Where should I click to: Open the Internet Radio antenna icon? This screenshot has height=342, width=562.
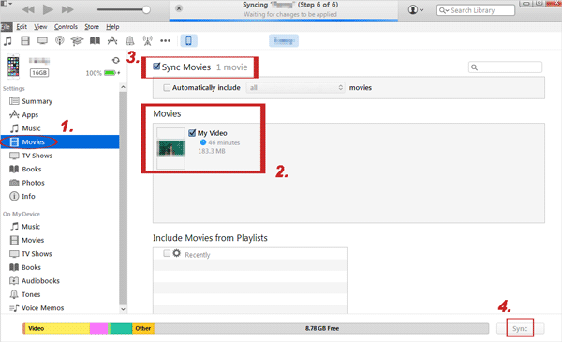coord(147,41)
